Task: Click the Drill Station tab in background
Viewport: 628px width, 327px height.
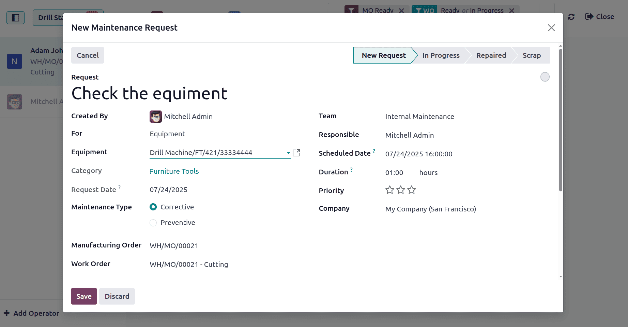Action: click(x=68, y=18)
